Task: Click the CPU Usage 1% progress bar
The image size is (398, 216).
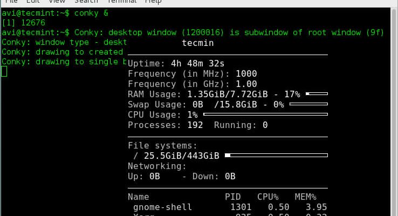Action: [265, 114]
